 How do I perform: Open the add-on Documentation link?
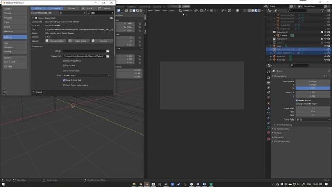56,41
